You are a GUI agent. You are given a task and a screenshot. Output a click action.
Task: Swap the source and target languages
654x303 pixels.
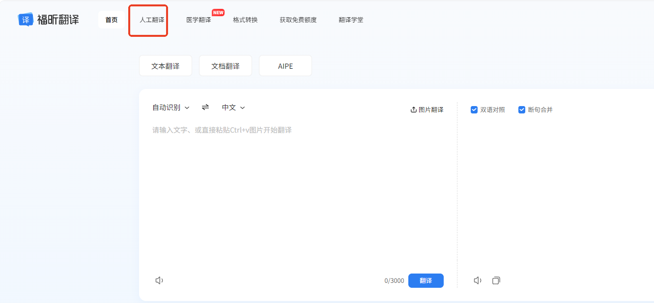coord(205,107)
